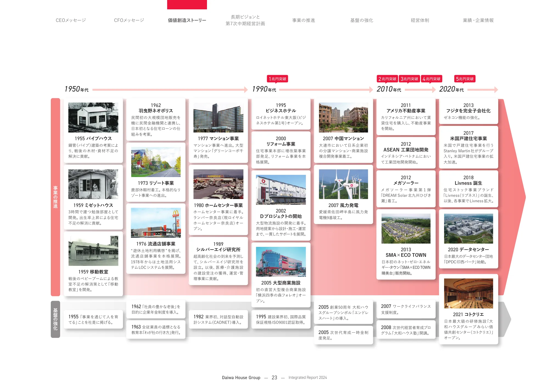Select the 2013 フジタを完全子会社化 heading
The height and width of the screenshot is (389, 549).
click(469, 108)
